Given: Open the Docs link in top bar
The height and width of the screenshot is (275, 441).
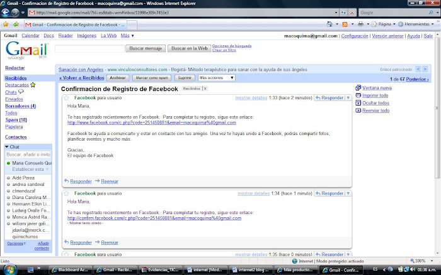Looking at the screenshot, I should pos(49,36).
